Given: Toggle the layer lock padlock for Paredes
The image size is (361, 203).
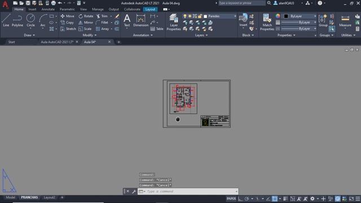Looking at the screenshot, I should click(x=200, y=16).
